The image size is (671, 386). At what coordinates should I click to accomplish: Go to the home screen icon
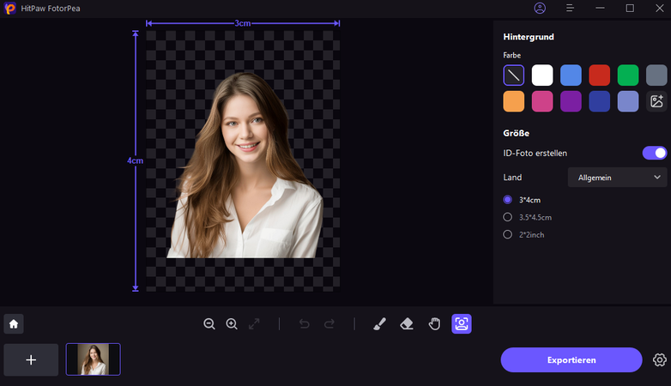pyautogui.click(x=14, y=324)
